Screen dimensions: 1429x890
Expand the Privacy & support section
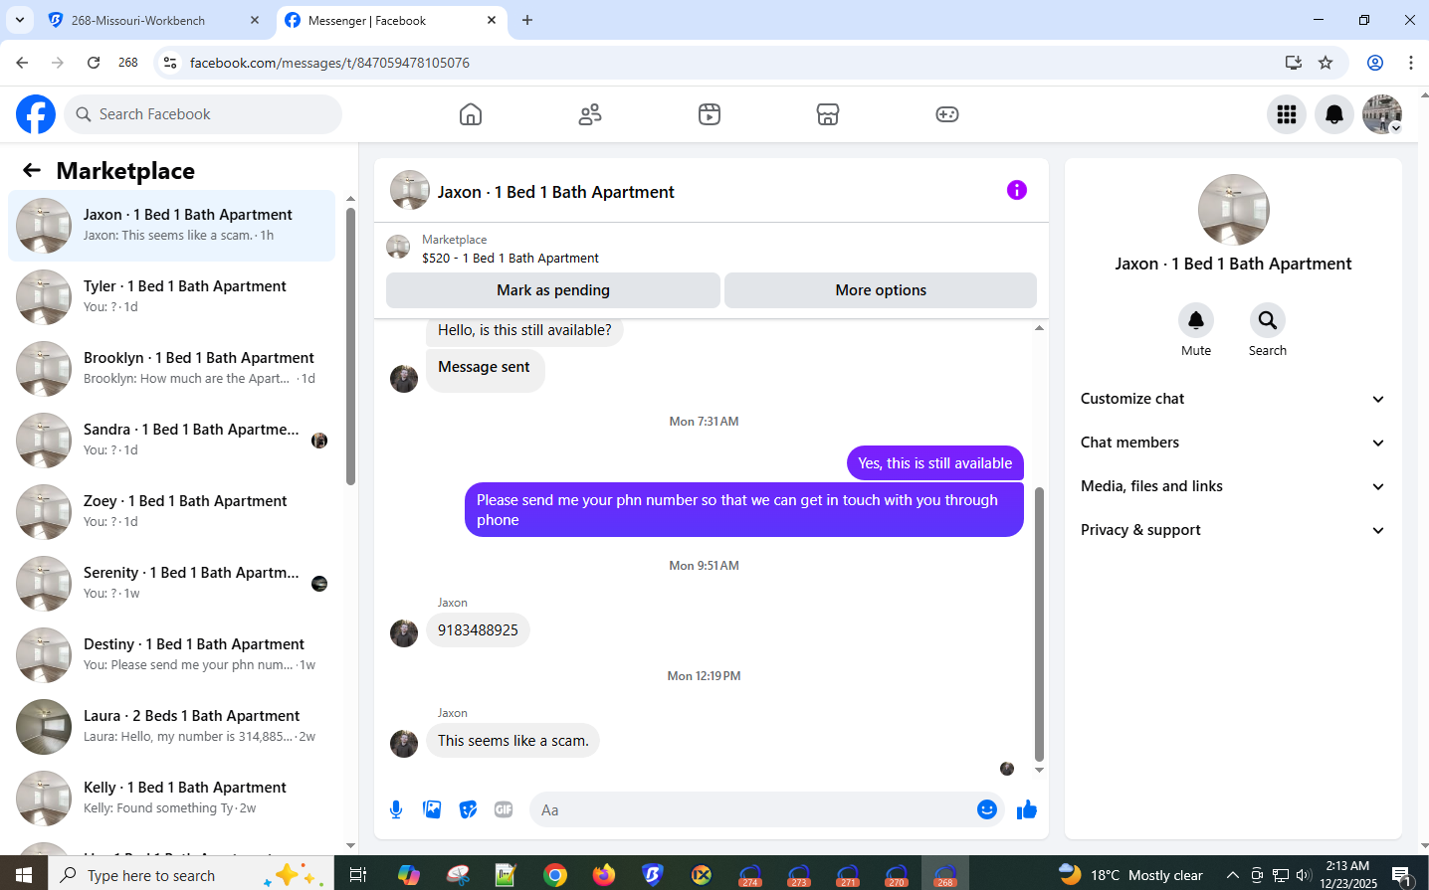point(1233,530)
